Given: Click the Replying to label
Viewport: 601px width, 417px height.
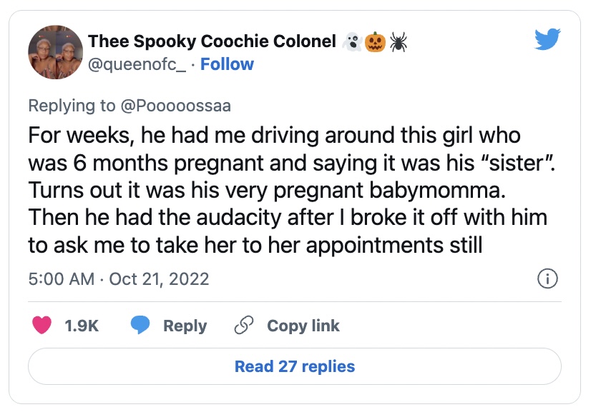Looking at the screenshot, I should (72, 106).
